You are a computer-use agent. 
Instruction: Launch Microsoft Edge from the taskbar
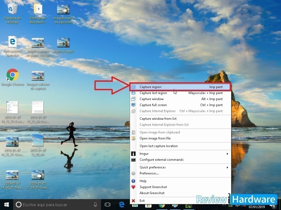pyautogui.click(x=122, y=205)
